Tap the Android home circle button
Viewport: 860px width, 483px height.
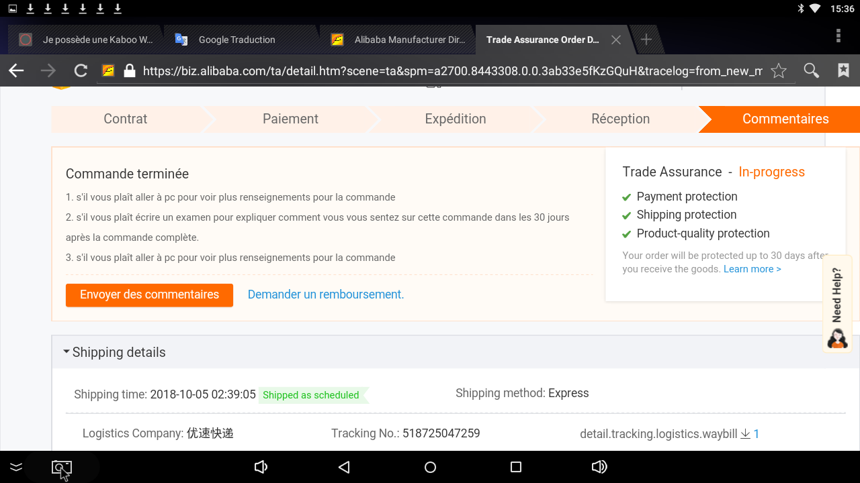[x=430, y=467]
